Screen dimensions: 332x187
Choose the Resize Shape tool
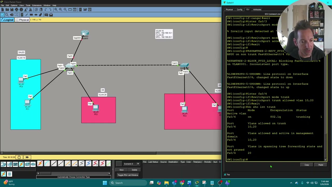click(16, 15)
